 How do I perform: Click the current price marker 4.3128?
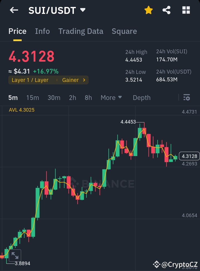click(189, 156)
